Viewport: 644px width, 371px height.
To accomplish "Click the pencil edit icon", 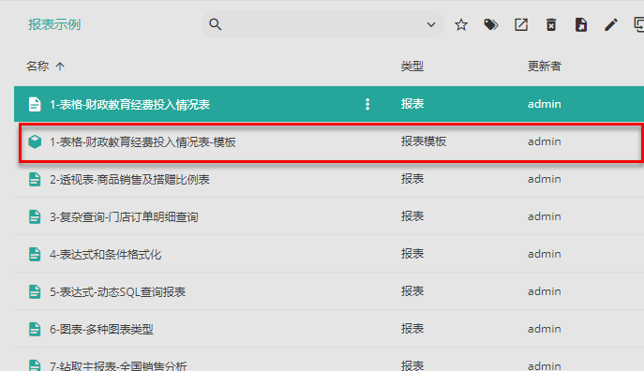I will [611, 24].
